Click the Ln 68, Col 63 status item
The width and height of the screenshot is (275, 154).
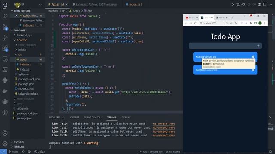[173, 151]
